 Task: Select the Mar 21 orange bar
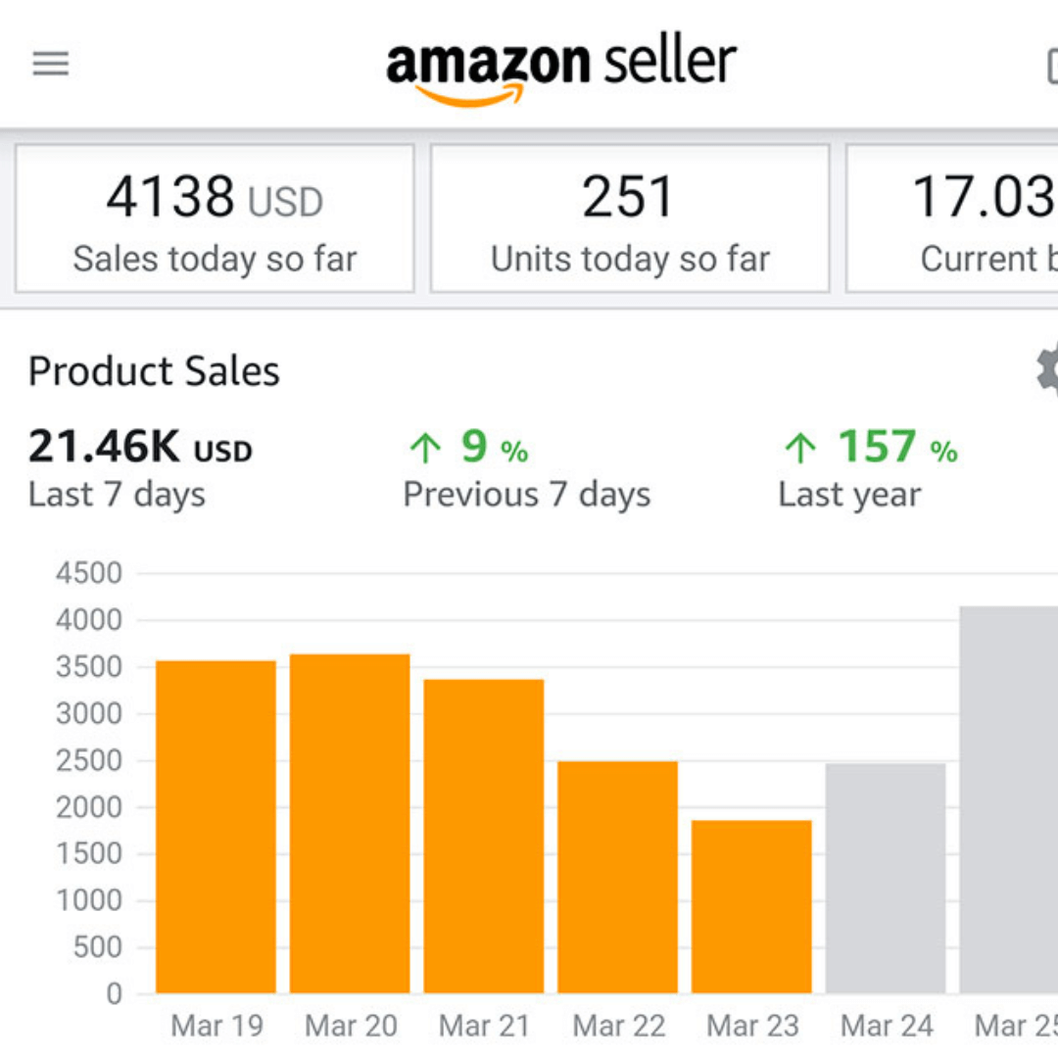coord(484,836)
